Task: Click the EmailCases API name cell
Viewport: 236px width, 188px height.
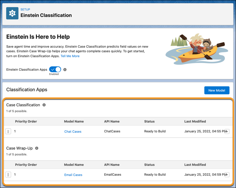Action: (113, 174)
